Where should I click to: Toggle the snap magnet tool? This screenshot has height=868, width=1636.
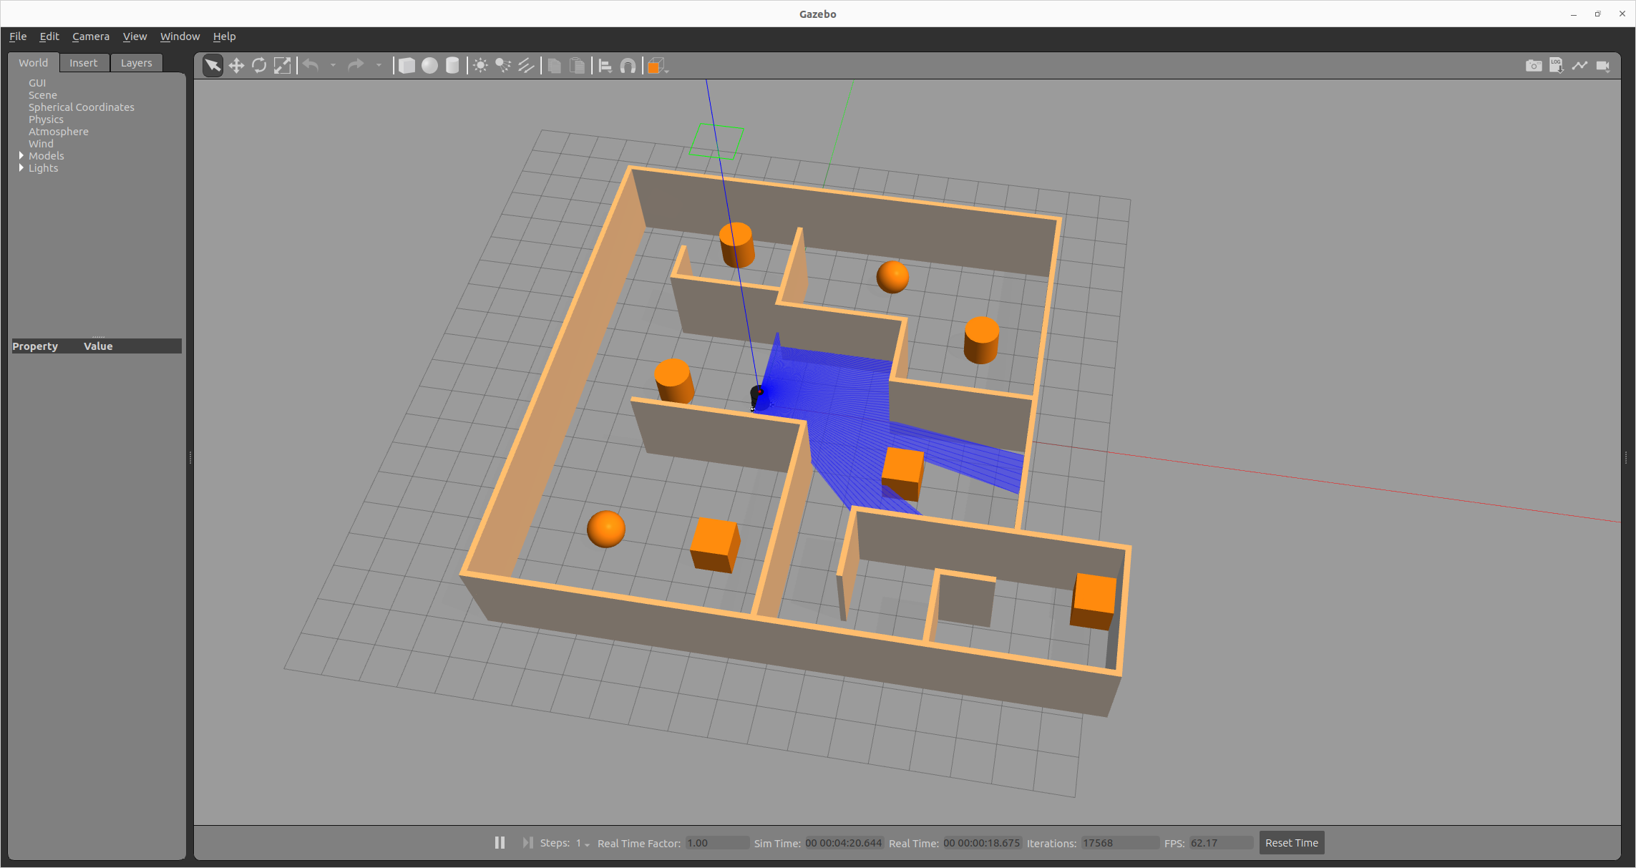tap(628, 66)
